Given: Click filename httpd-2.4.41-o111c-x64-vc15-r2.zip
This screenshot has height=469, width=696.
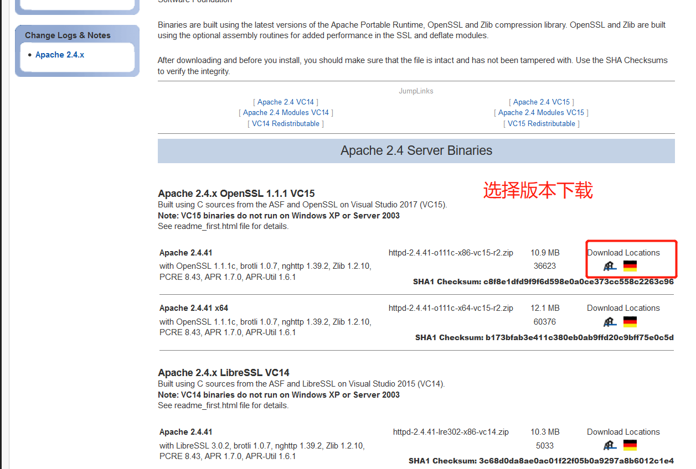Looking at the screenshot, I should [451, 308].
